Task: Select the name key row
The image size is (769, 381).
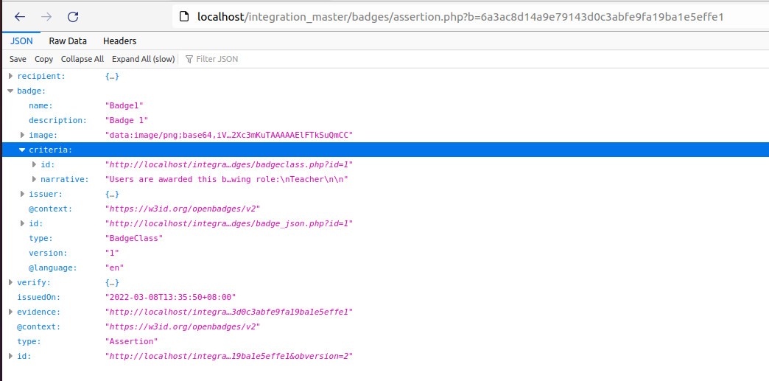Action: (x=41, y=105)
